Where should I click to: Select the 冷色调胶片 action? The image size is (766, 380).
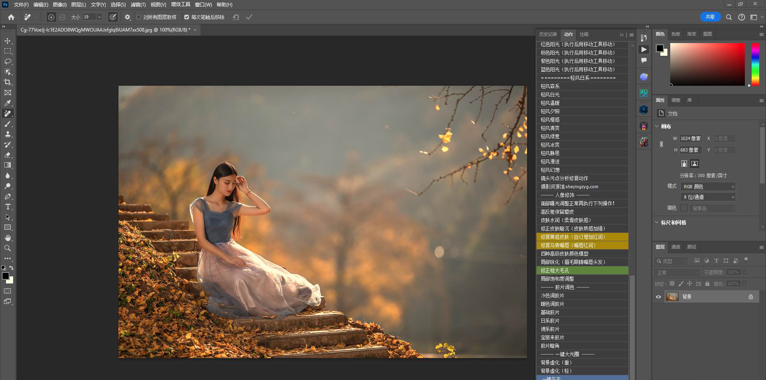click(x=582, y=295)
